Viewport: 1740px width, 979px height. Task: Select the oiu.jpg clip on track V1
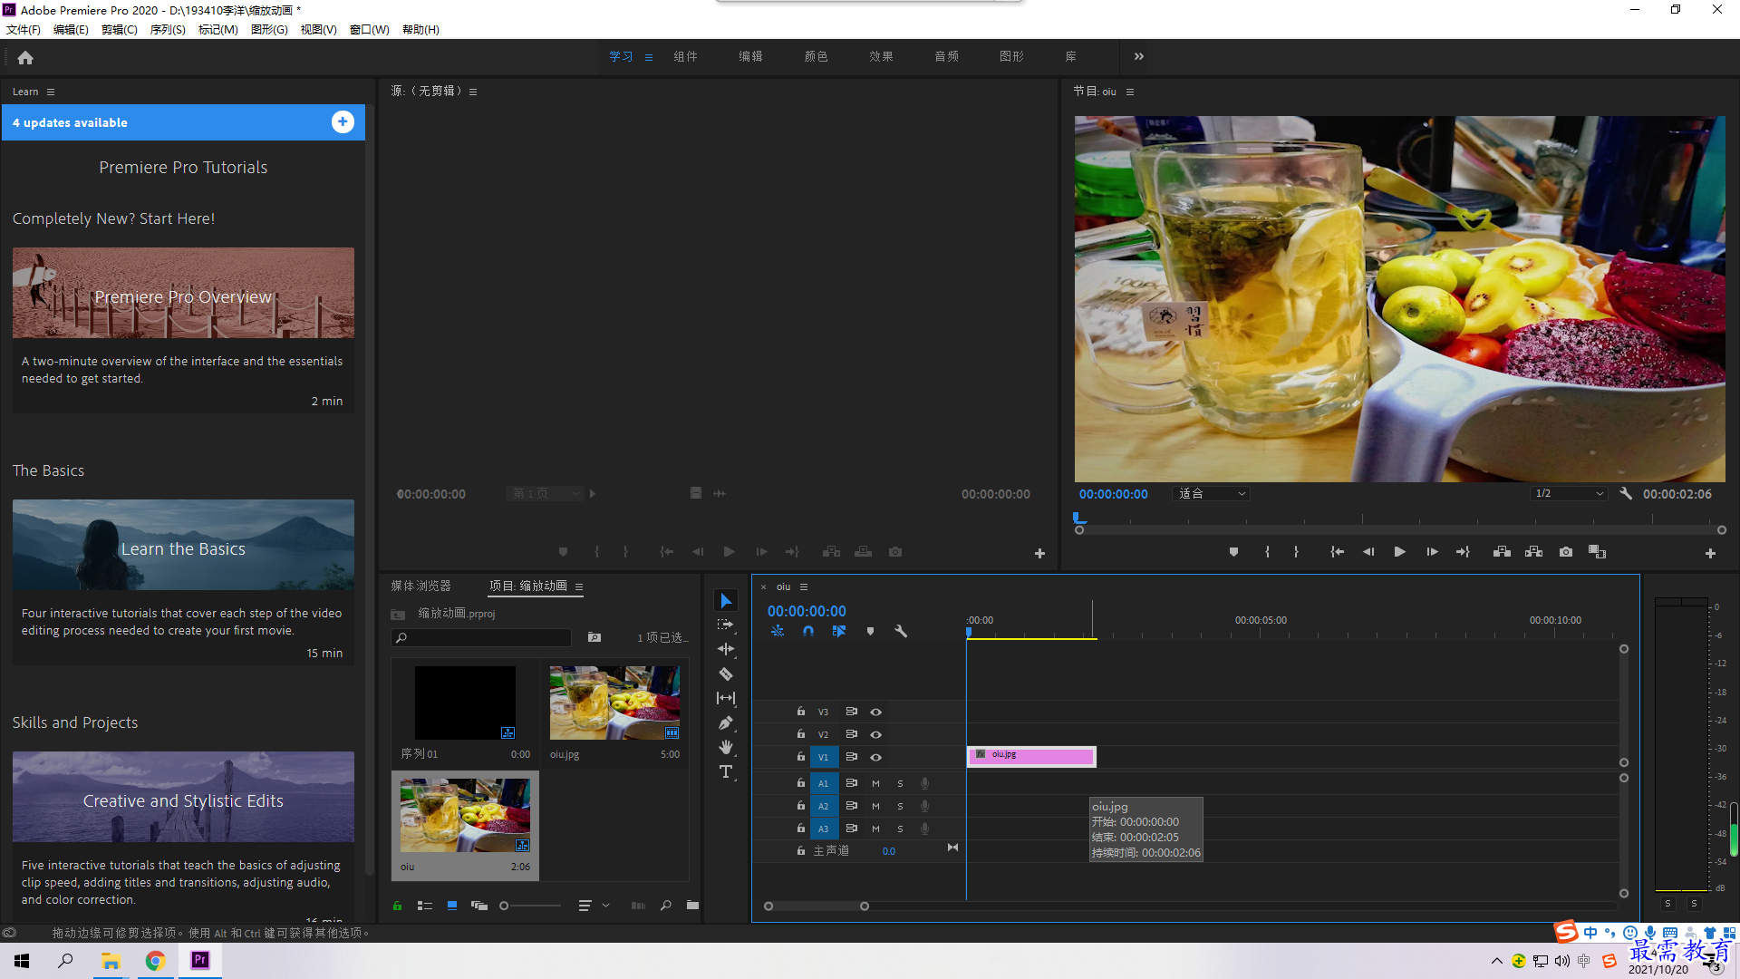coord(1031,756)
